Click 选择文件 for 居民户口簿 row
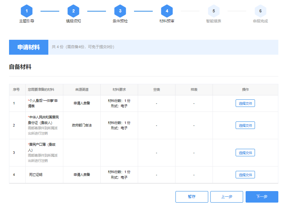 245,153
